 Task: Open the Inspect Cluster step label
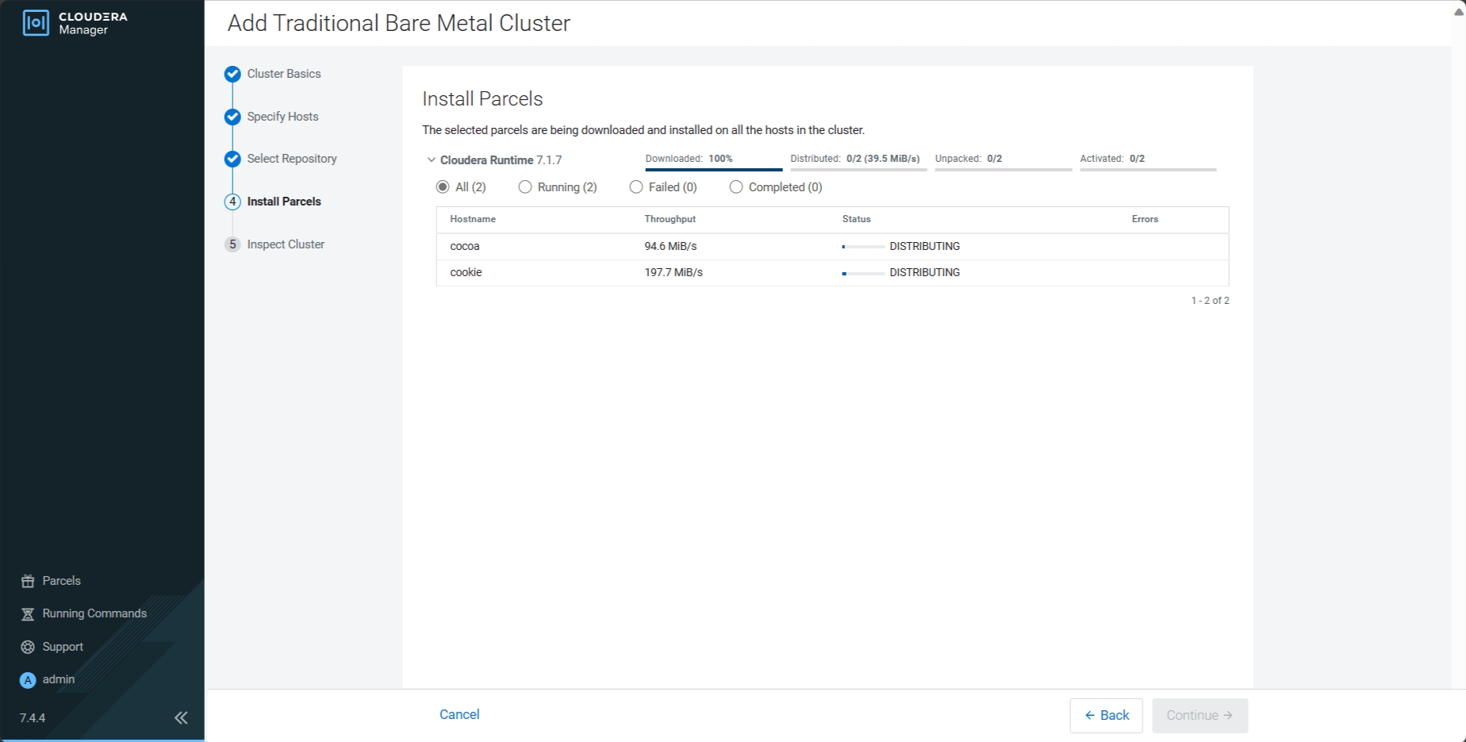(286, 244)
